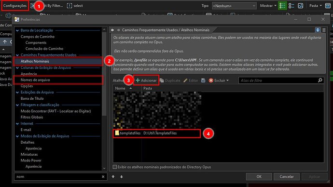Jump to the next search result arrow
The image size is (333, 187).
pos(122,176)
